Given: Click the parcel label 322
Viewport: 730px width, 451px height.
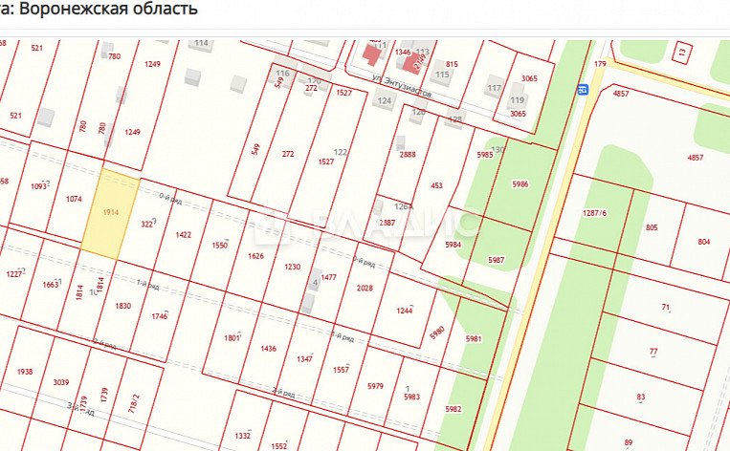Looking at the screenshot, I should pyautogui.click(x=146, y=225).
